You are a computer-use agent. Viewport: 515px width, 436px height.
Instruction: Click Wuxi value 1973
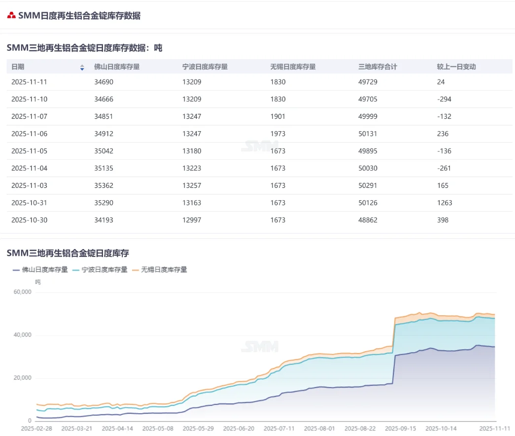278,134
